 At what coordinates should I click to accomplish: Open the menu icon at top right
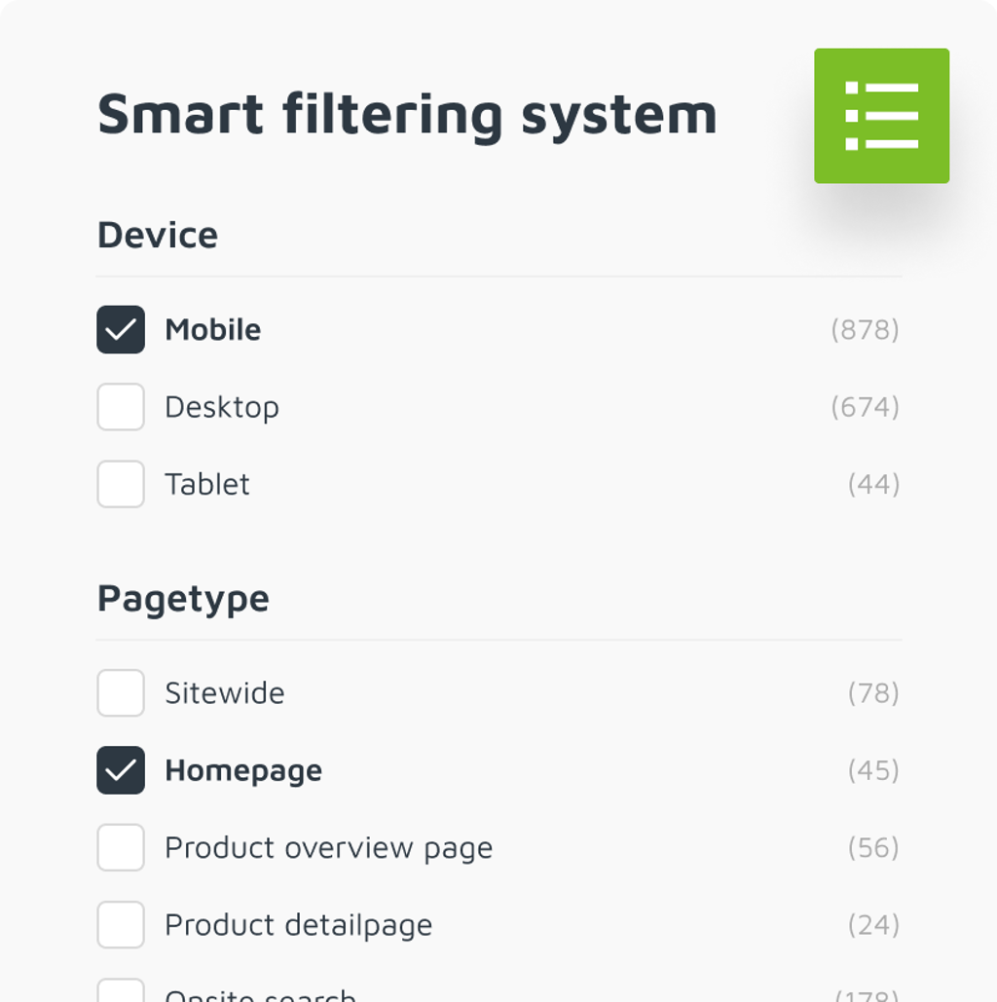[x=881, y=115]
